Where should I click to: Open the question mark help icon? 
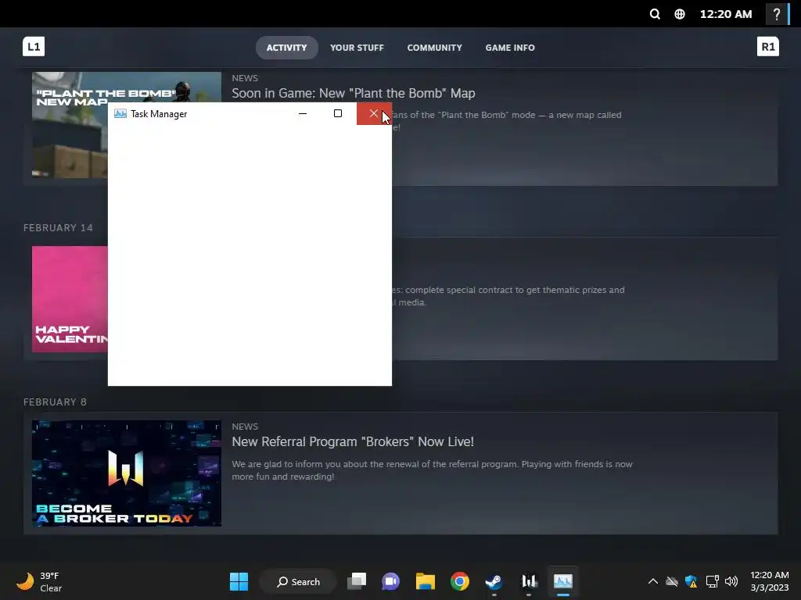coord(777,14)
